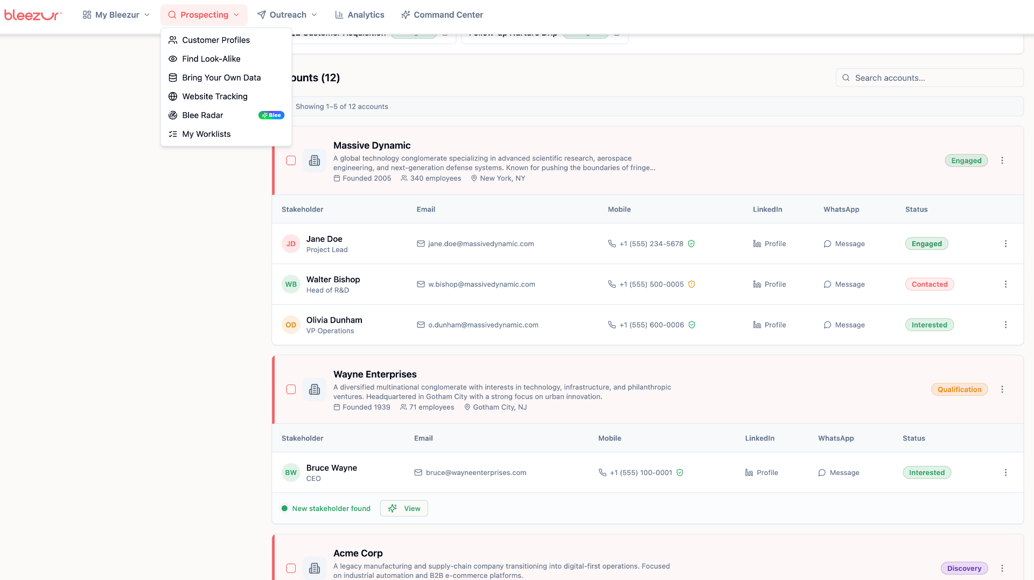Open the My Bleezur dropdown menu
This screenshot has width=1034, height=580.
[x=116, y=15]
